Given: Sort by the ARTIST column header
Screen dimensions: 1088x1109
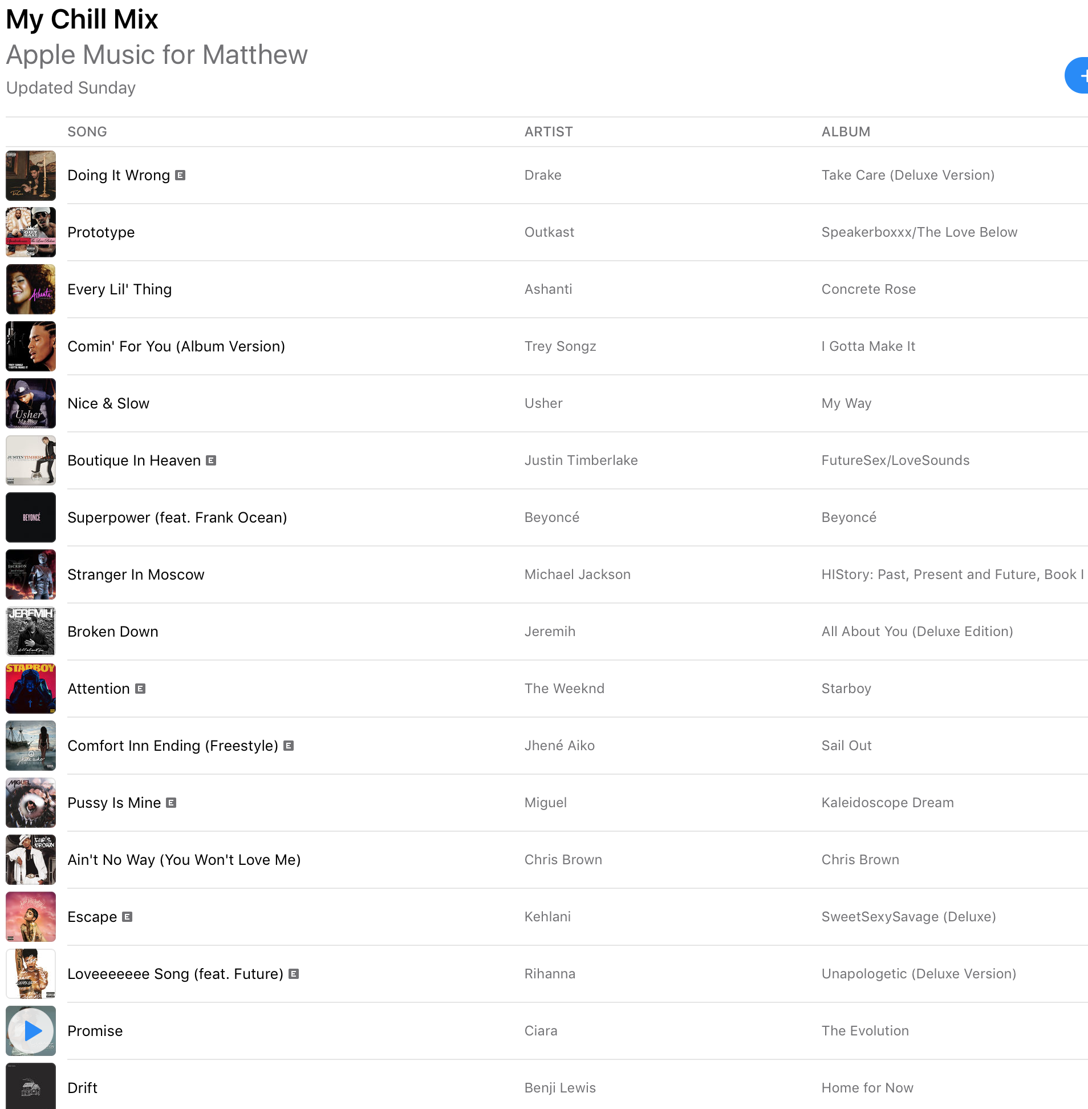Looking at the screenshot, I should (549, 131).
